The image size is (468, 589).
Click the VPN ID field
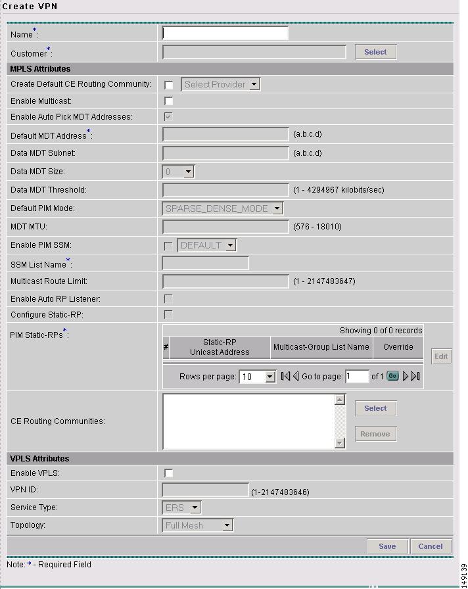[x=205, y=490]
